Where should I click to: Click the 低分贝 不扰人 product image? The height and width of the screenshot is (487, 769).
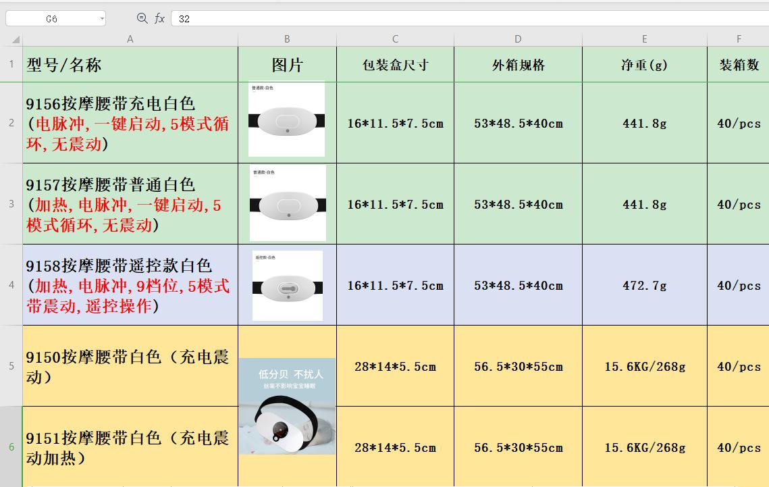tap(287, 406)
